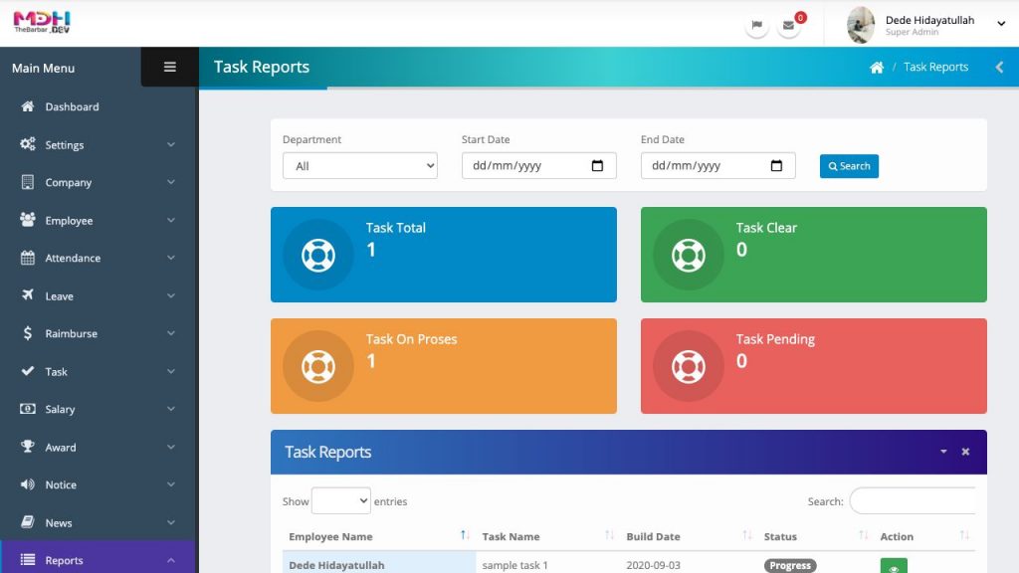
Task: Collapse the Task Reports panel caret
Action: pyautogui.click(x=943, y=452)
